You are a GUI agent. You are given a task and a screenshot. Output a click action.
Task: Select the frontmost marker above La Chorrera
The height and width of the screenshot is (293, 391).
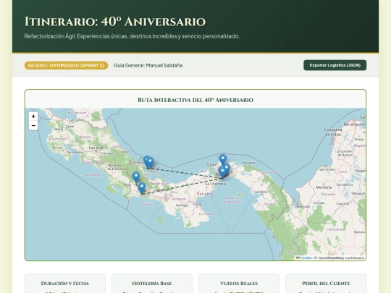(x=222, y=172)
